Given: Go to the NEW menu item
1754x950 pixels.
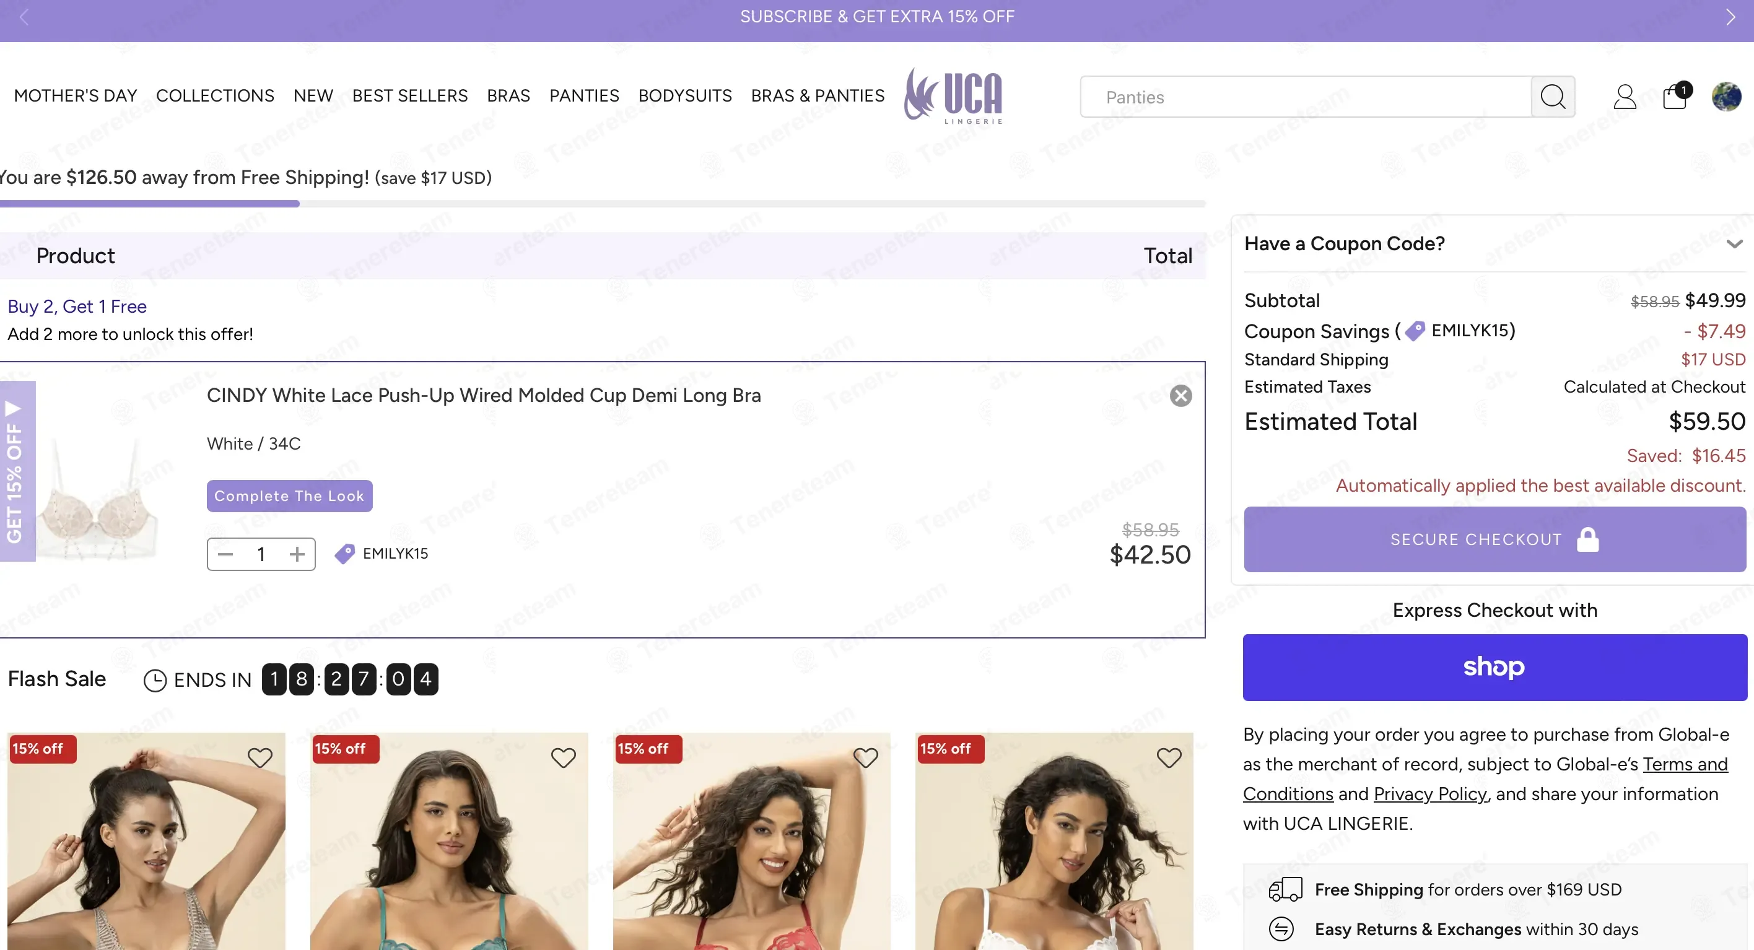Looking at the screenshot, I should 313,96.
